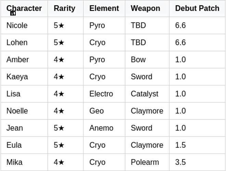Select the 1.5 debut patch cell
This screenshot has height=171, width=226.
pos(180,145)
